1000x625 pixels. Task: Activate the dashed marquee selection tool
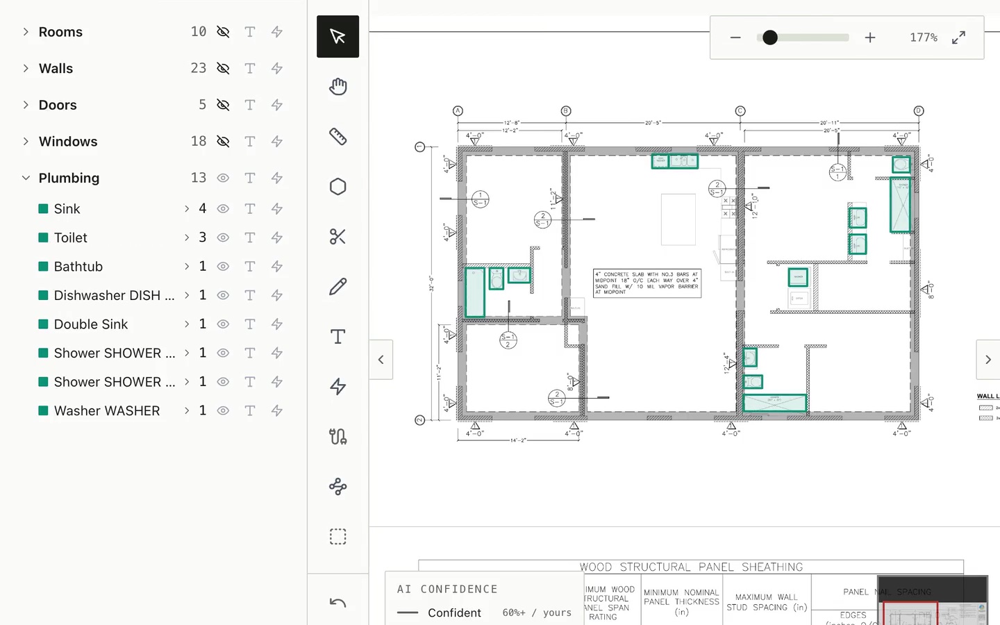337,537
